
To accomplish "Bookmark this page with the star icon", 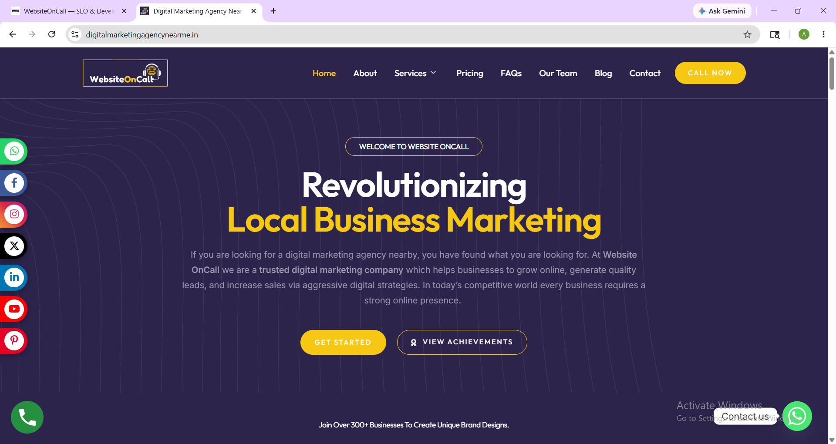I will coord(747,34).
